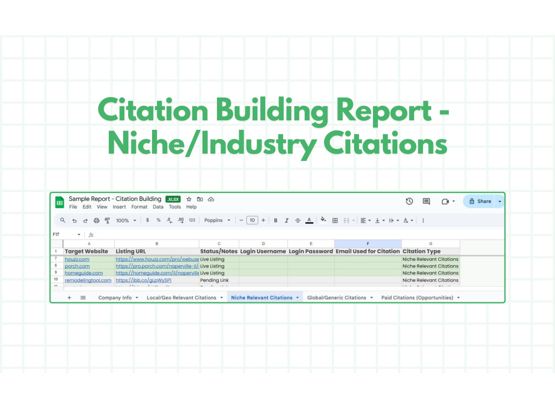Open the homeguide.com link

pos(84,273)
